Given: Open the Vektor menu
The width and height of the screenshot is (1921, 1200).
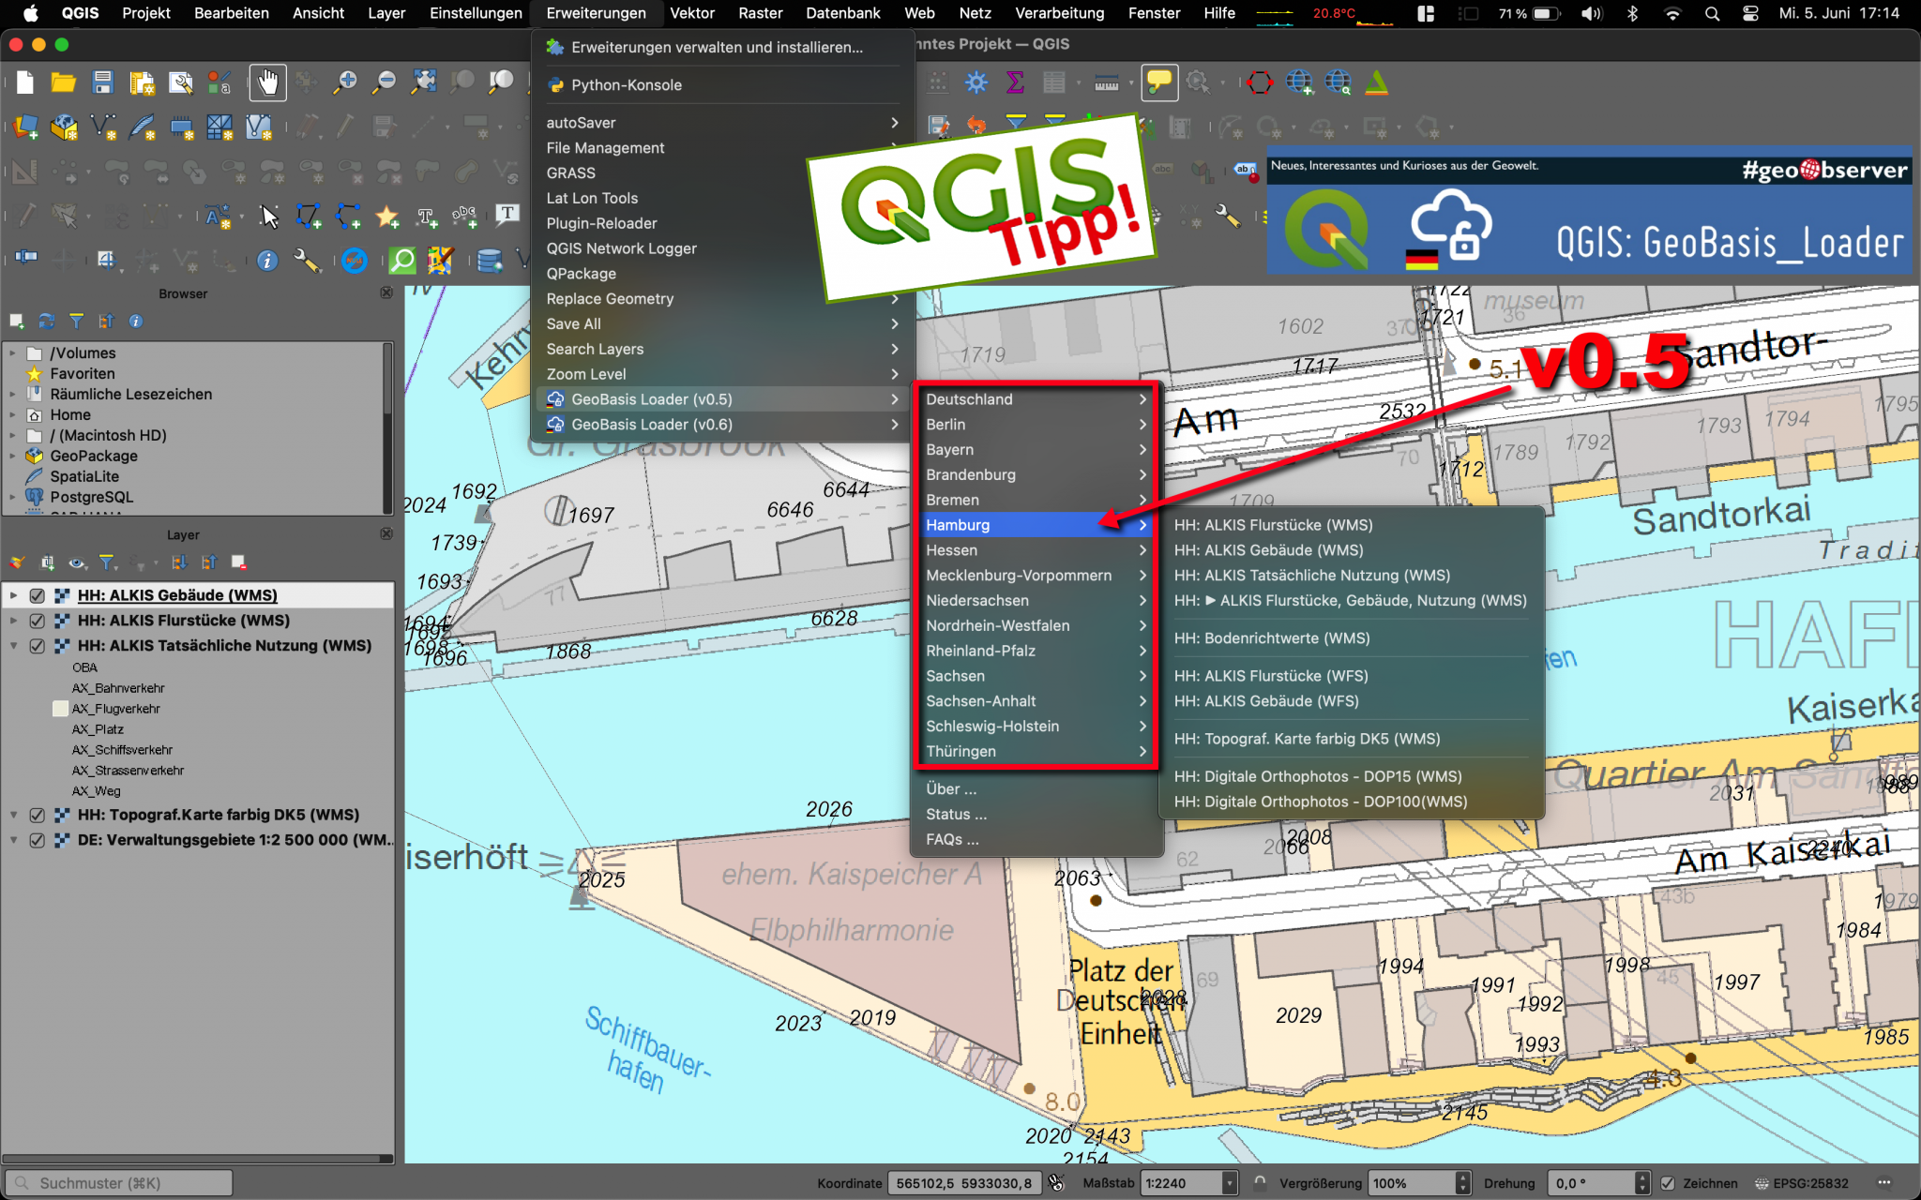Looking at the screenshot, I should [x=693, y=13].
